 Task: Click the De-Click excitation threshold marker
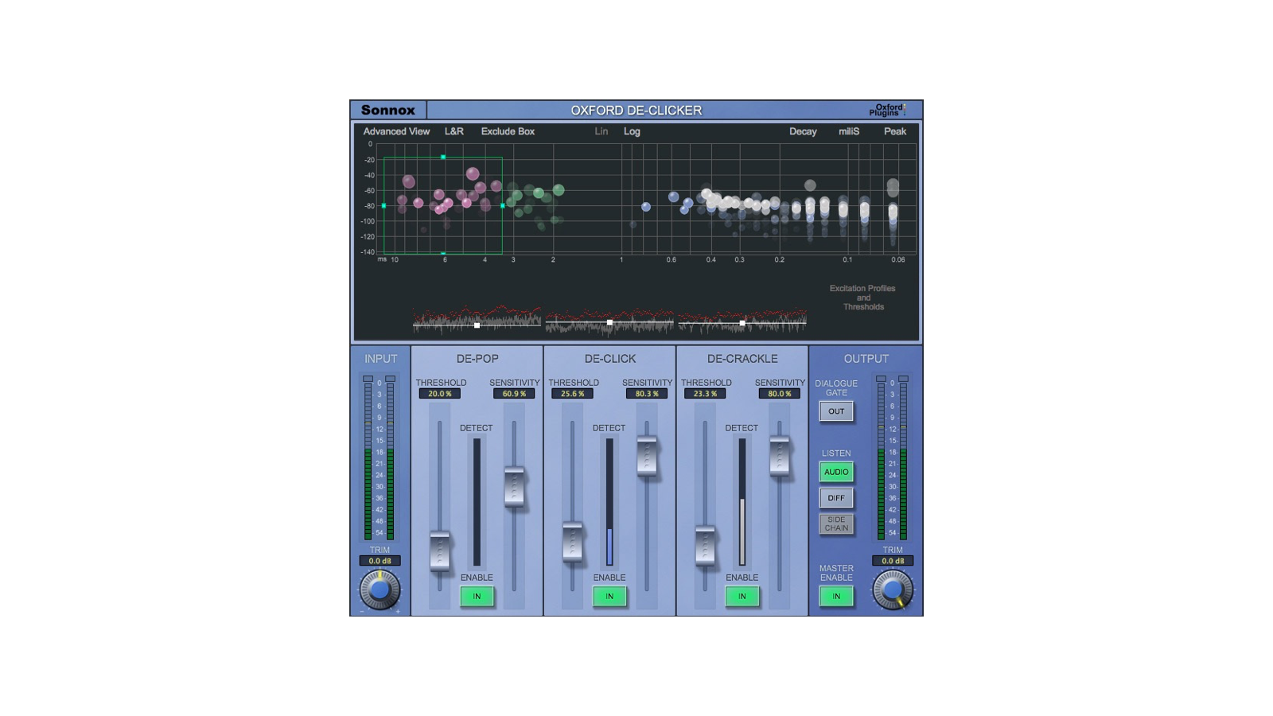point(609,322)
